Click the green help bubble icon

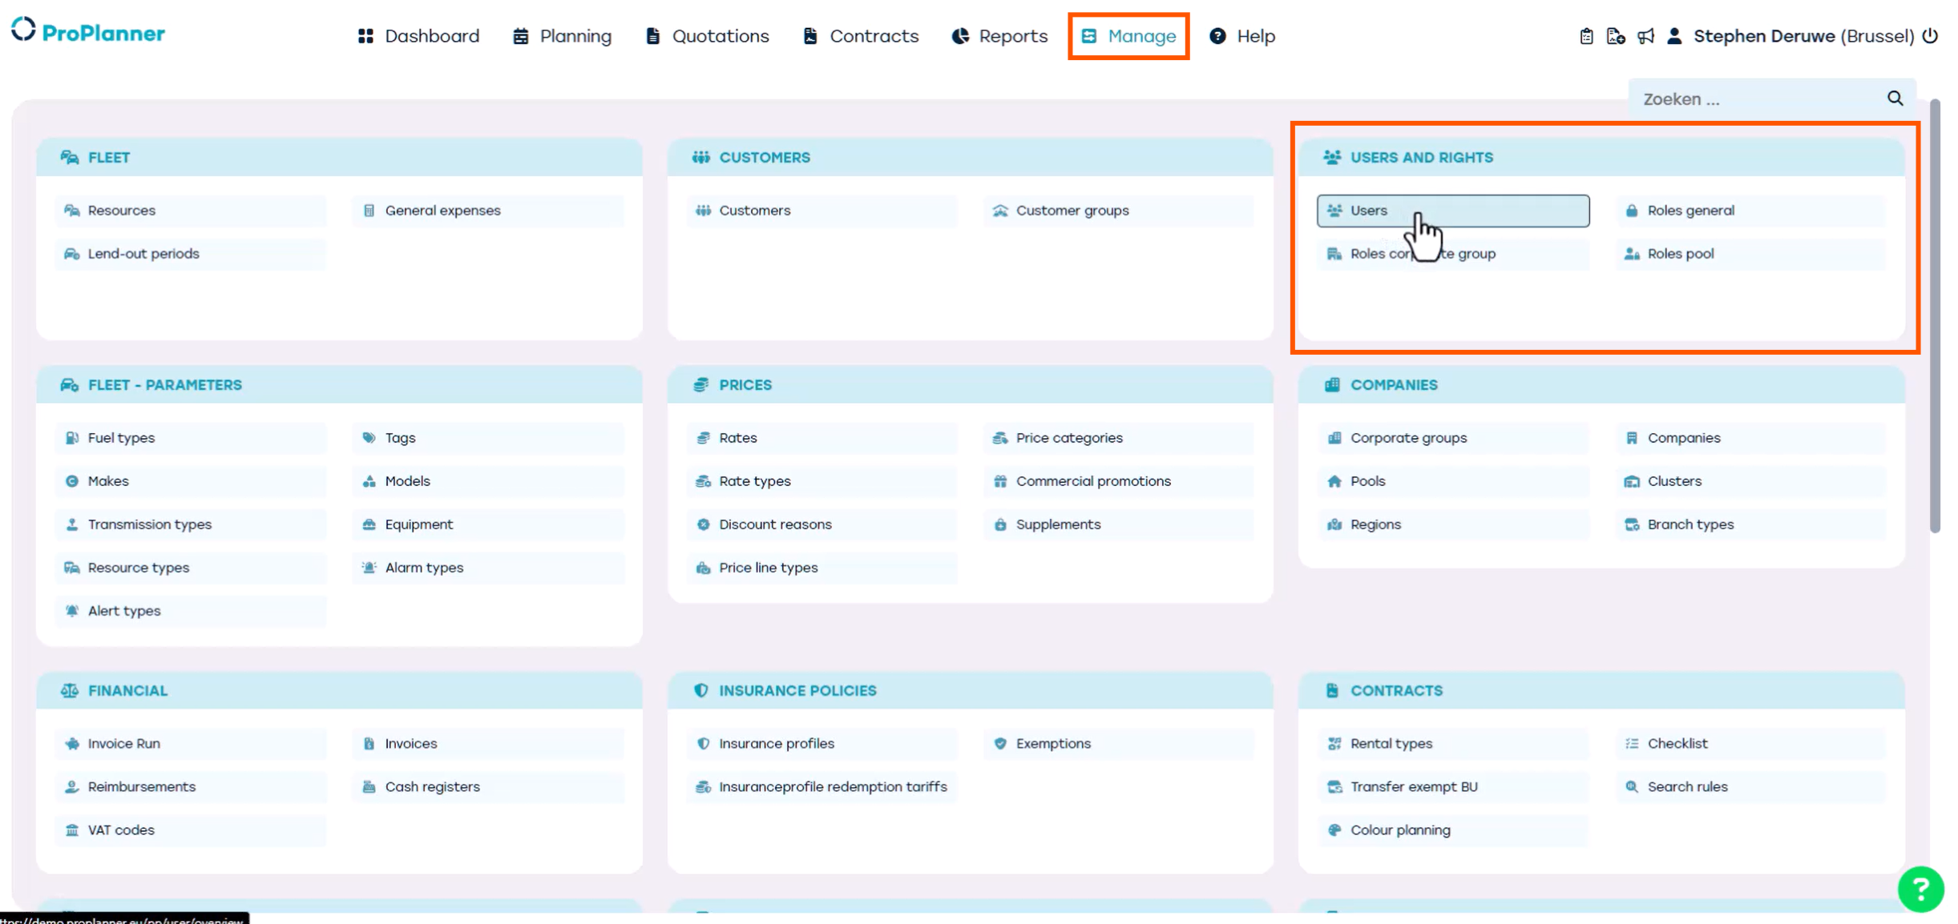click(x=1920, y=889)
